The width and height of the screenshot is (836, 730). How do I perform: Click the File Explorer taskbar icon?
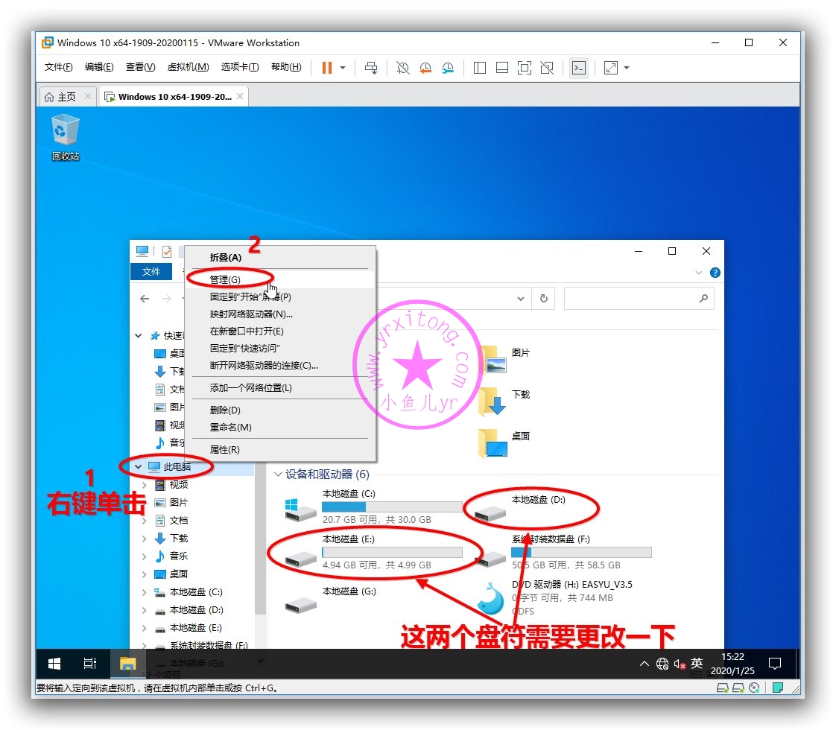pyautogui.click(x=128, y=664)
